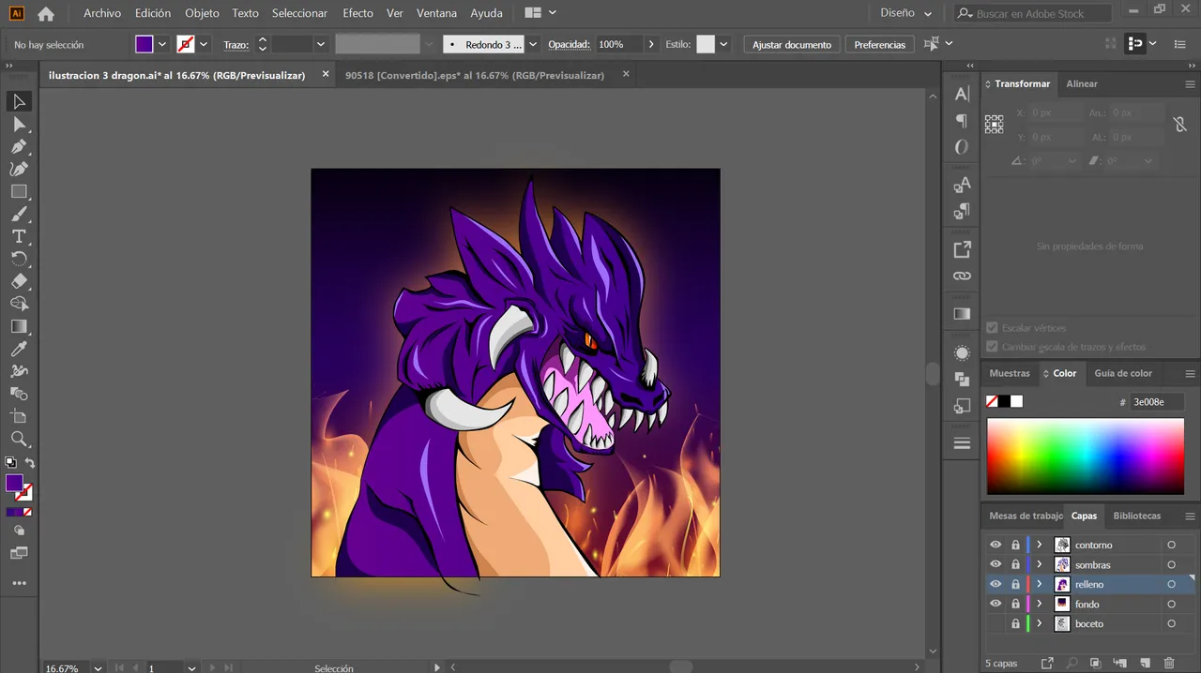Unlock the fondo layer
Image resolution: width=1201 pixels, height=673 pixels.
pos(1015,604)
